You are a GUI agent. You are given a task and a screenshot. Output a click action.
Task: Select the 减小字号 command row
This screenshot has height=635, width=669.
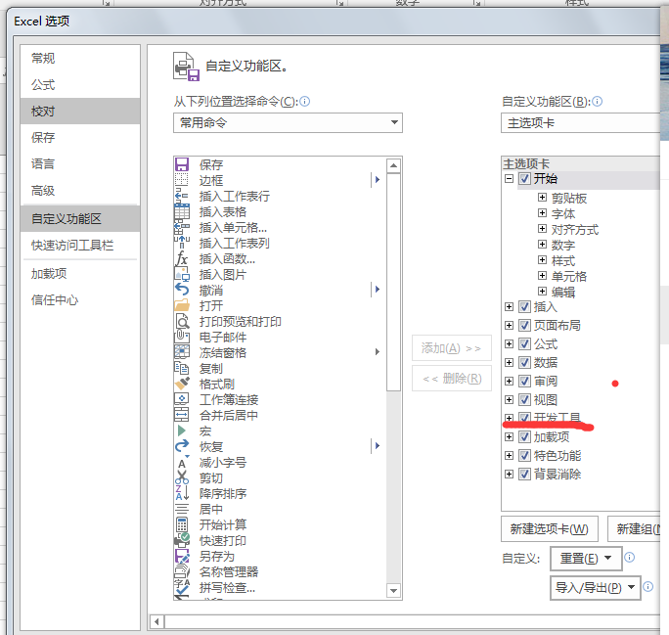coord(280,463)
